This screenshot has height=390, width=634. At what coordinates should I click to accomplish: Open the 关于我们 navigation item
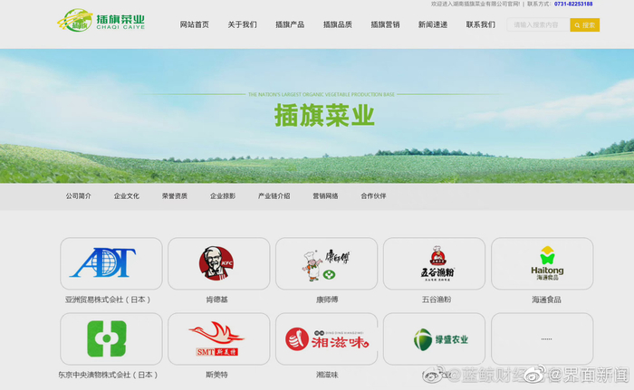tap(242, 24)
